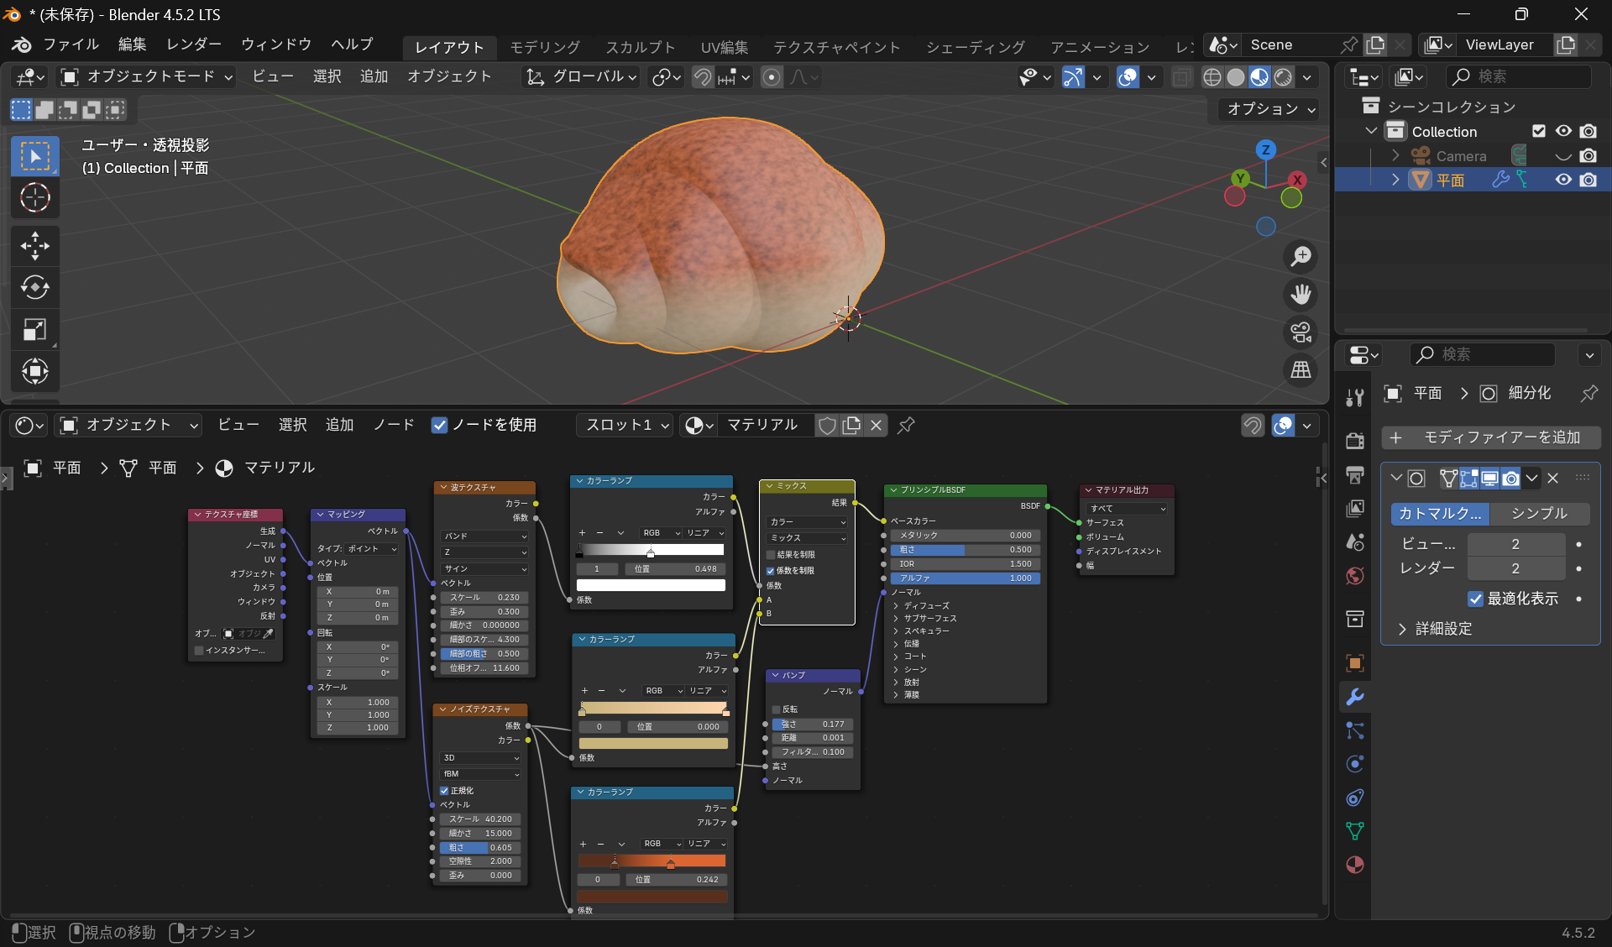Expand the 詳細設定 section

pyautogui.click(x=1442, y=629)
